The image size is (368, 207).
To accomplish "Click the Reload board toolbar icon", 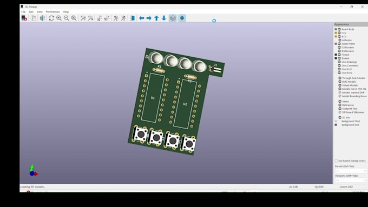I will tap(24, 18).
